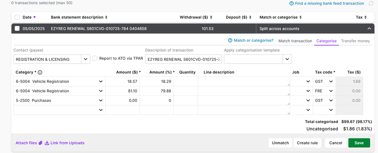Sort by Date column arrow
The width and height of the screenshot is (378, 153).
click(x=35, y=17)
